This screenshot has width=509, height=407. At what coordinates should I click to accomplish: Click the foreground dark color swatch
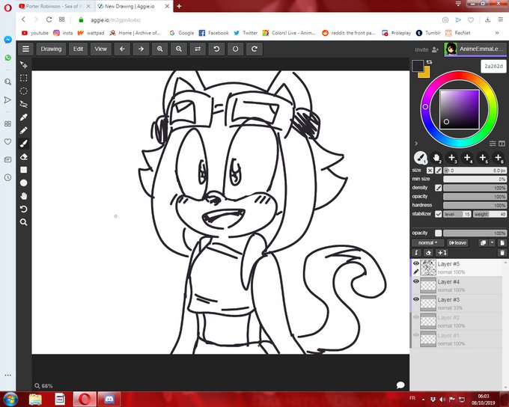click(x=418, y=66)
